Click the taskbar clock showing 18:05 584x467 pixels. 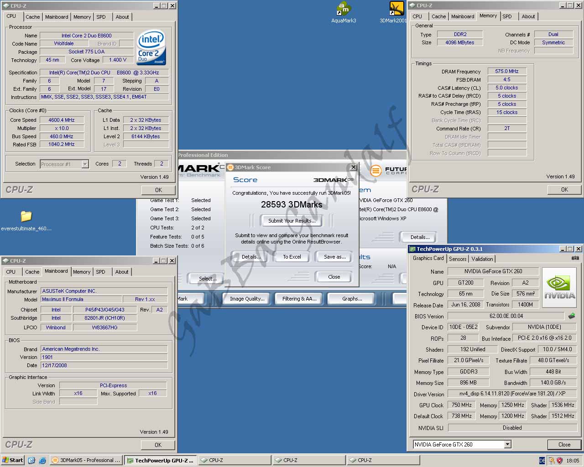(573, 461)
